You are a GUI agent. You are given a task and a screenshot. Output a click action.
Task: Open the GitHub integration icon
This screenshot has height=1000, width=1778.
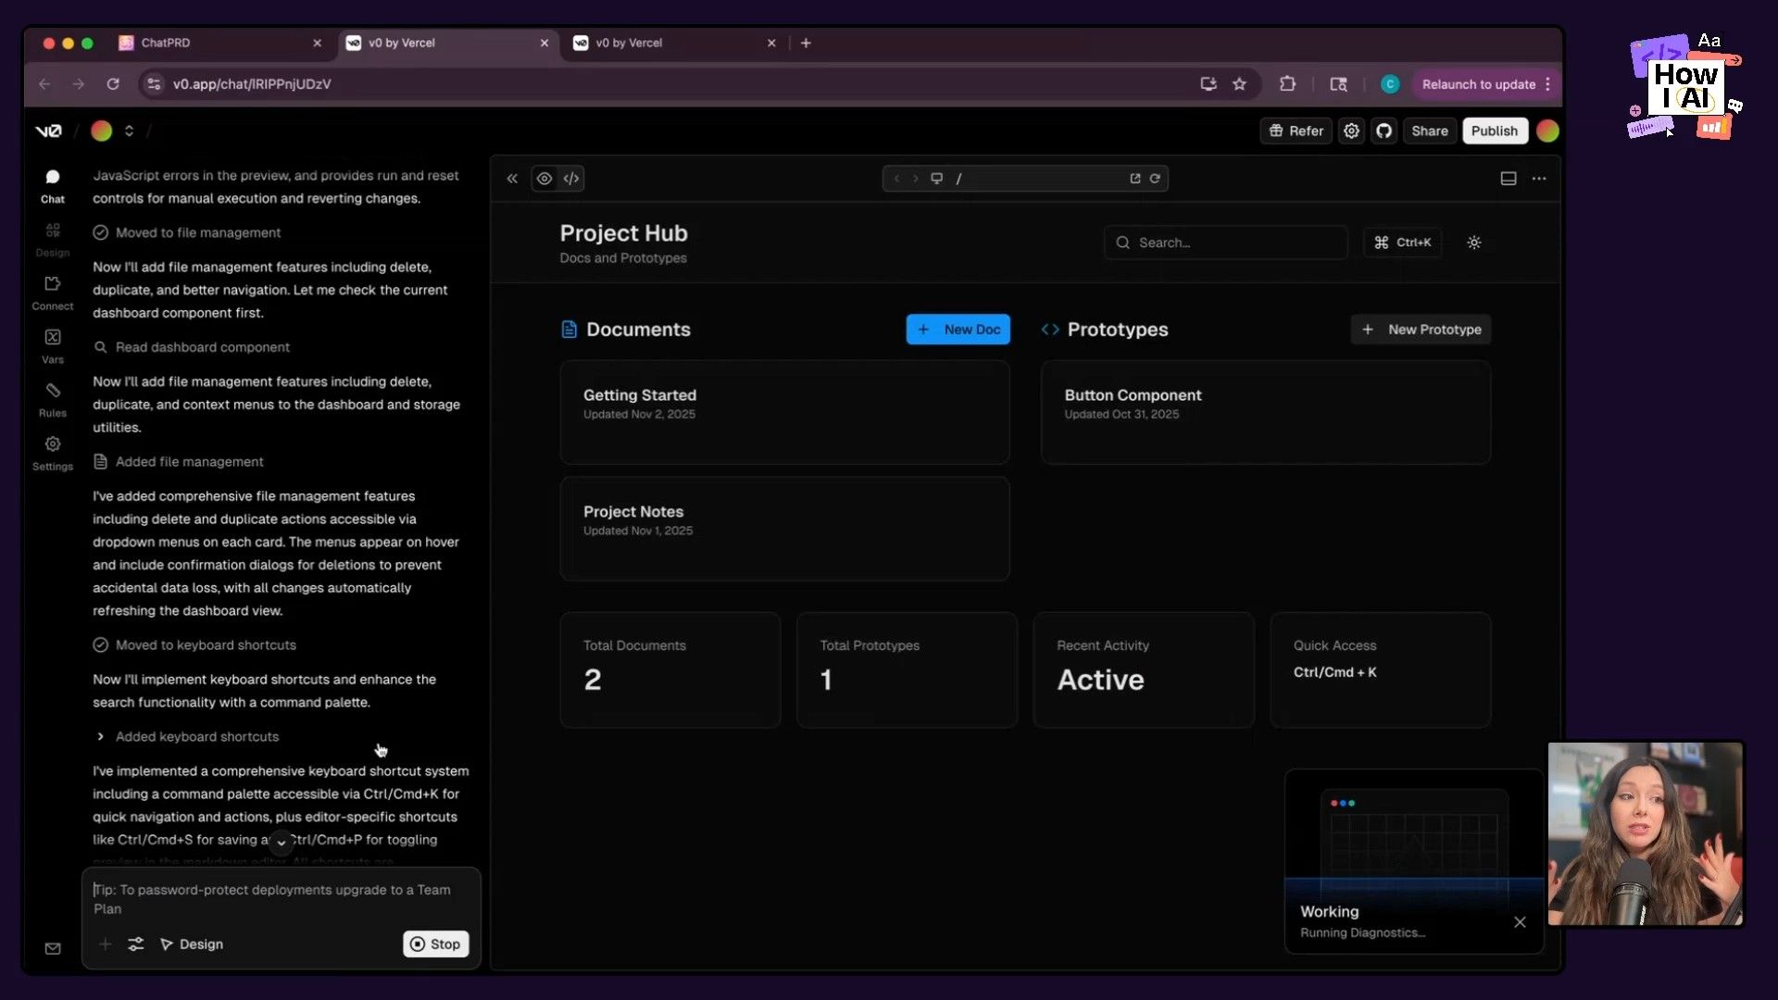1384,131
